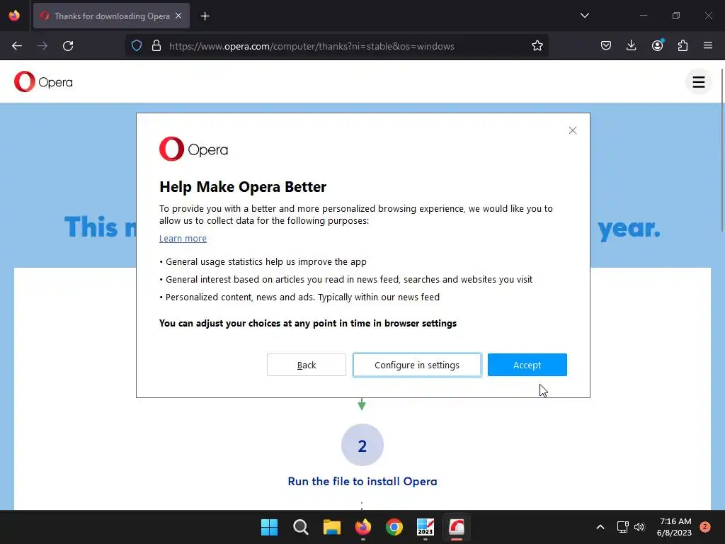Open Windows taskbar search
Image resolution: width=725 pixels, height=544 pixels.
pos(300,527)
